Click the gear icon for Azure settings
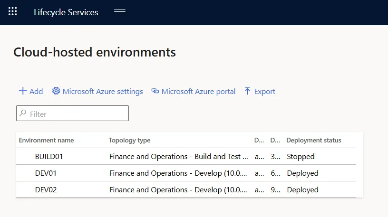The width and height of the screenshot is (388, 217). 56,91
